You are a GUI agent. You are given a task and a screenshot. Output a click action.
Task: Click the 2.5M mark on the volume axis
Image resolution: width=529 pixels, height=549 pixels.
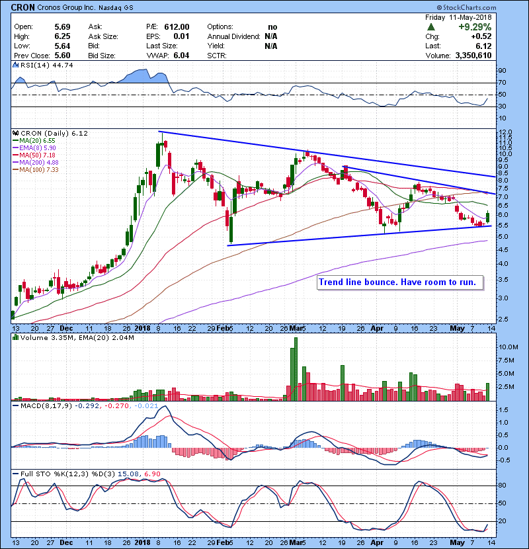pyautogui.click(x=507, y=387)
